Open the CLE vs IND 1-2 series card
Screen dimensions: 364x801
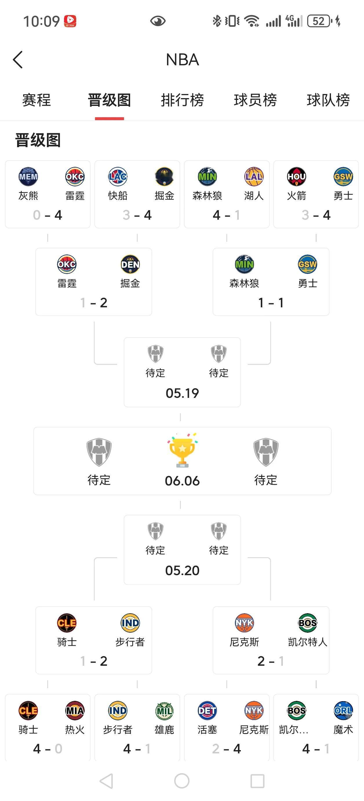click(x=94, y=640)
